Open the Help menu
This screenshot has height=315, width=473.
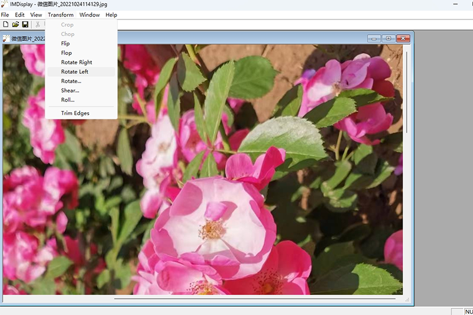click(x=111, y=15)
